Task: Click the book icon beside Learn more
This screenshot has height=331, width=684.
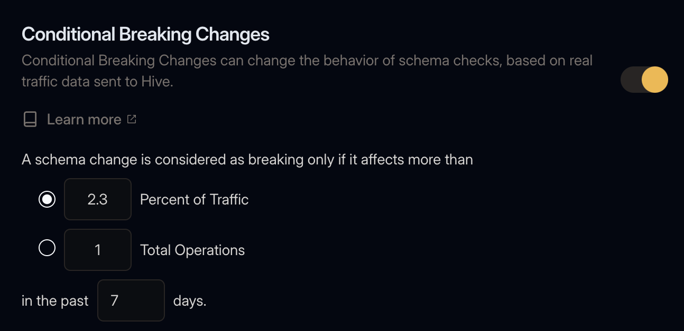Action: point(30,119)
